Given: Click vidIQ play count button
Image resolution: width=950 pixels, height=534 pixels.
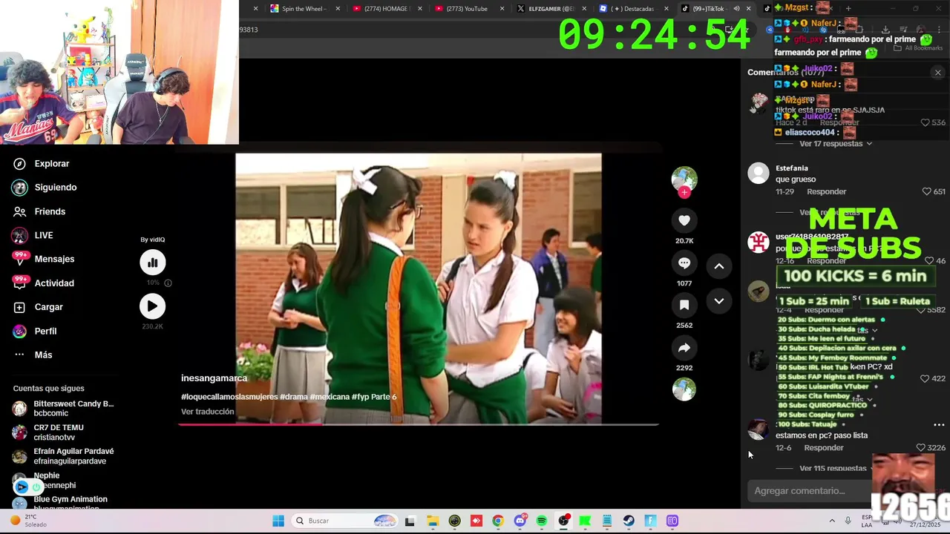Looking at the screenshot, I should click(x=152, y=306).
